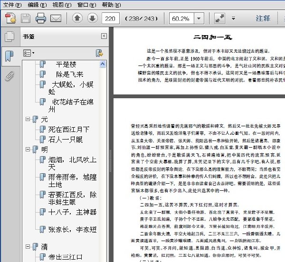Collapse the bookmarks pane with arrow button
The height and width of the screenshot is (262, 285).
click(x=104, y=36)
